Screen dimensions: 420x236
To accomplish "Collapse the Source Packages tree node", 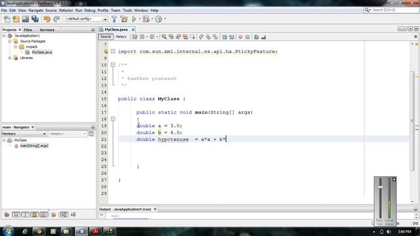I will click(x=10, y=41).
